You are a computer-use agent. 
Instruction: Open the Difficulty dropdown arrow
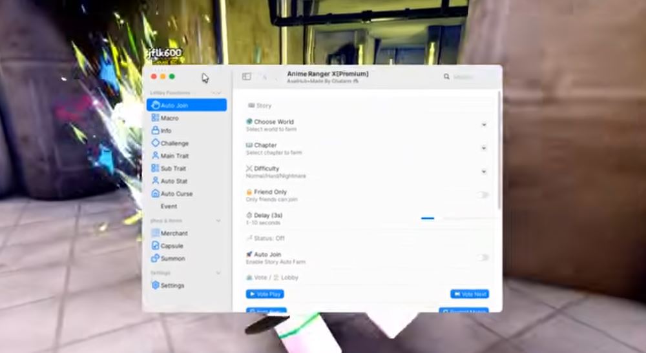[484, 172]
